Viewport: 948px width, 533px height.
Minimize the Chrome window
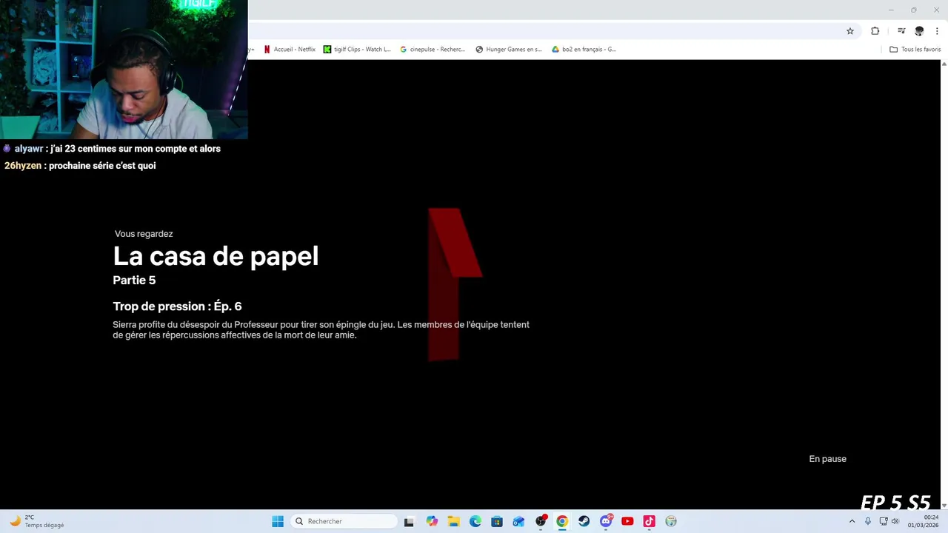(x=891, y=10)
